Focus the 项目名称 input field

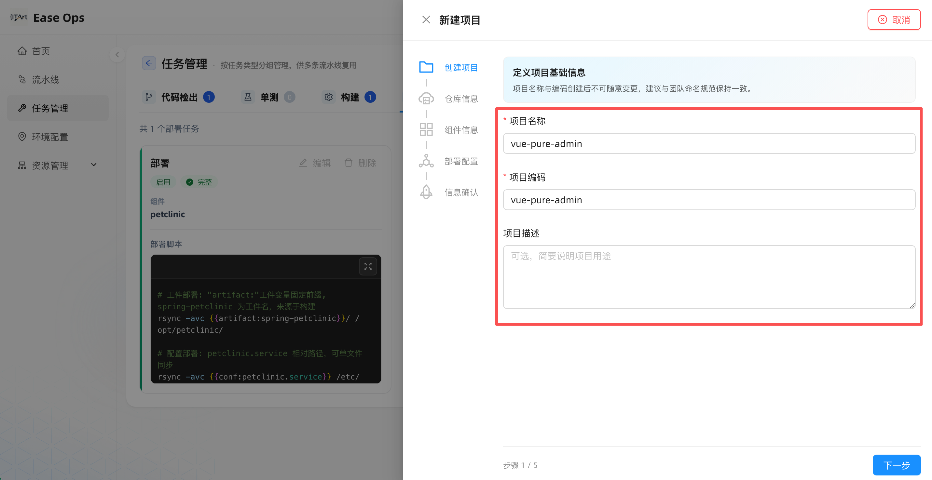(x=709, y=143)
